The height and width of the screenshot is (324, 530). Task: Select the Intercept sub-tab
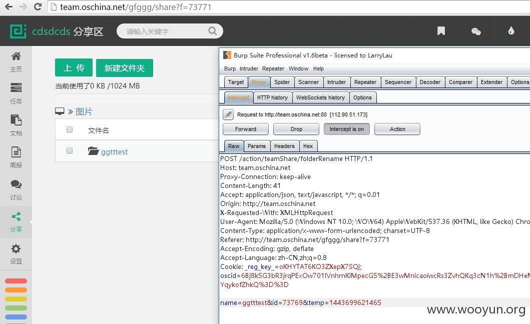pos(238,97)
